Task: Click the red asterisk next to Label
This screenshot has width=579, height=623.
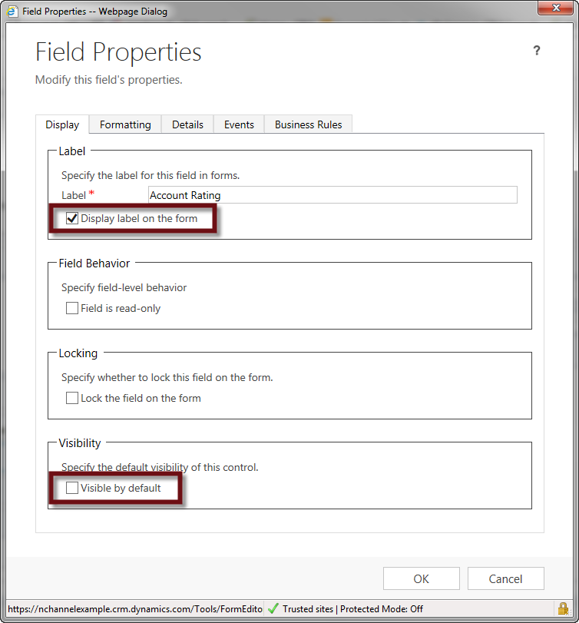Action: (x=90, y=192)
